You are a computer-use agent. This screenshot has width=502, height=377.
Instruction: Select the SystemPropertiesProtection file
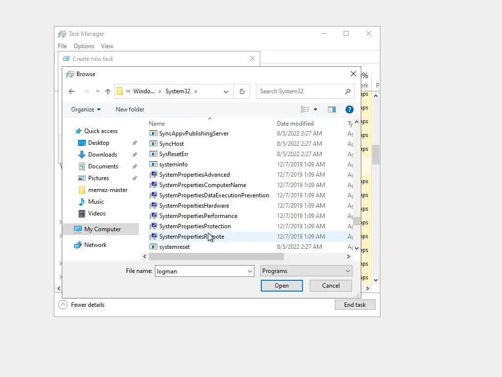(x=195, y=226)
